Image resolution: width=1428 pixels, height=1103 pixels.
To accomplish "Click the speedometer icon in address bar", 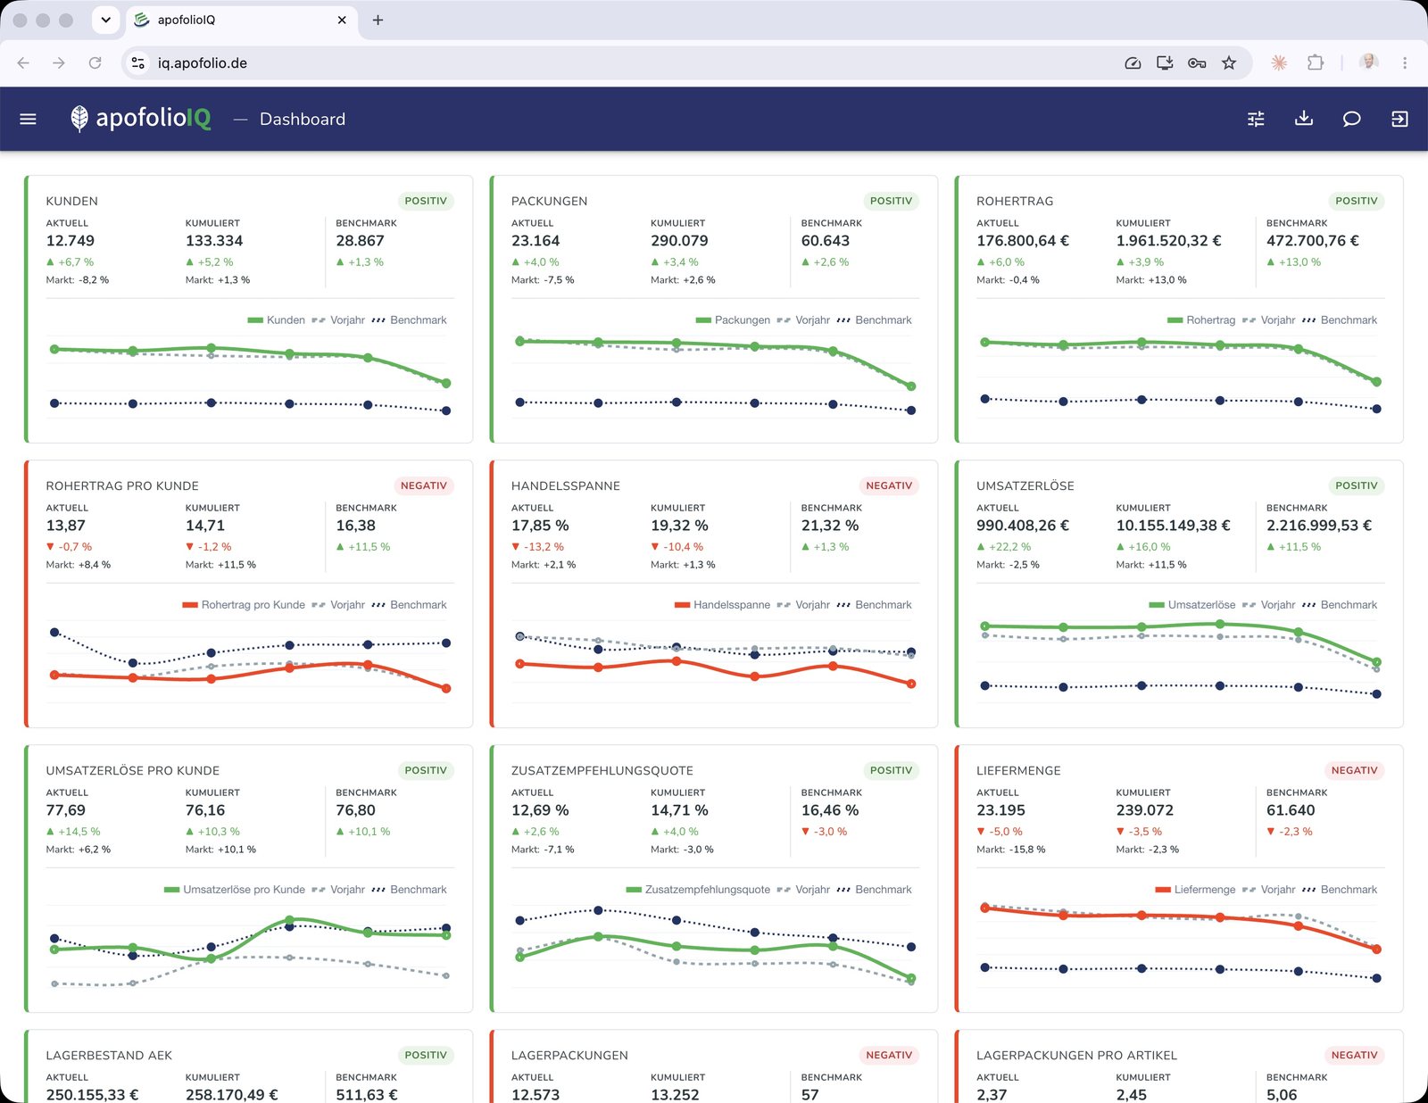I will (1133, 62).
